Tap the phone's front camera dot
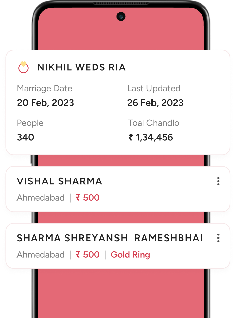Image resolution: width=236 pixels, height=318 pixels. [x=121, y=17]
